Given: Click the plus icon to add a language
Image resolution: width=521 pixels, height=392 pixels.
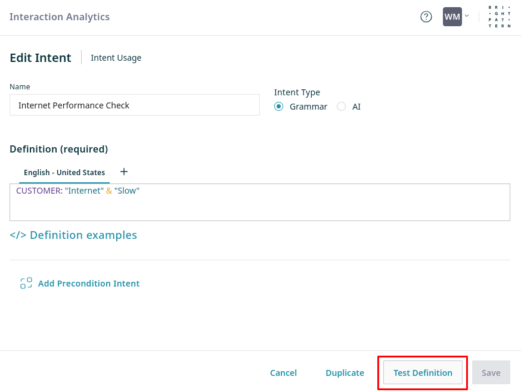Looking at the screenshot, I should 124,172.
